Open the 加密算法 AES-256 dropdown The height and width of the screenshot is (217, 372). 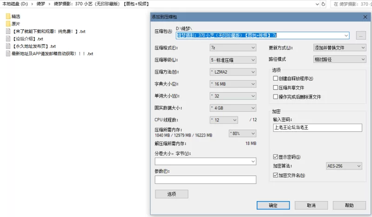pyautogui.click(x=344, y=166)
